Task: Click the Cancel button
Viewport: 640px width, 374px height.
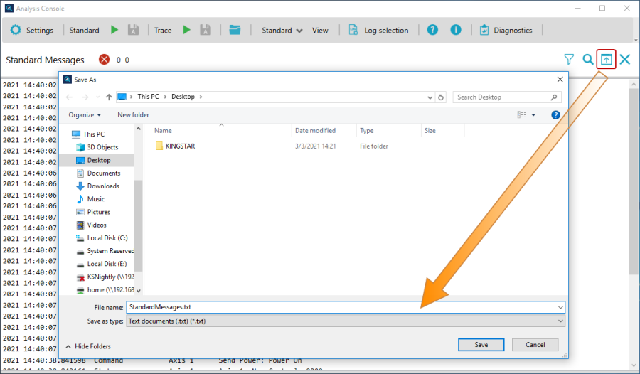Action: [x=535, y=345]
